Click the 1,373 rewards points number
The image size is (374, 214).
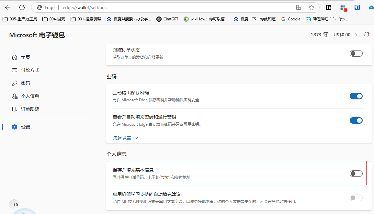point(316,35)
